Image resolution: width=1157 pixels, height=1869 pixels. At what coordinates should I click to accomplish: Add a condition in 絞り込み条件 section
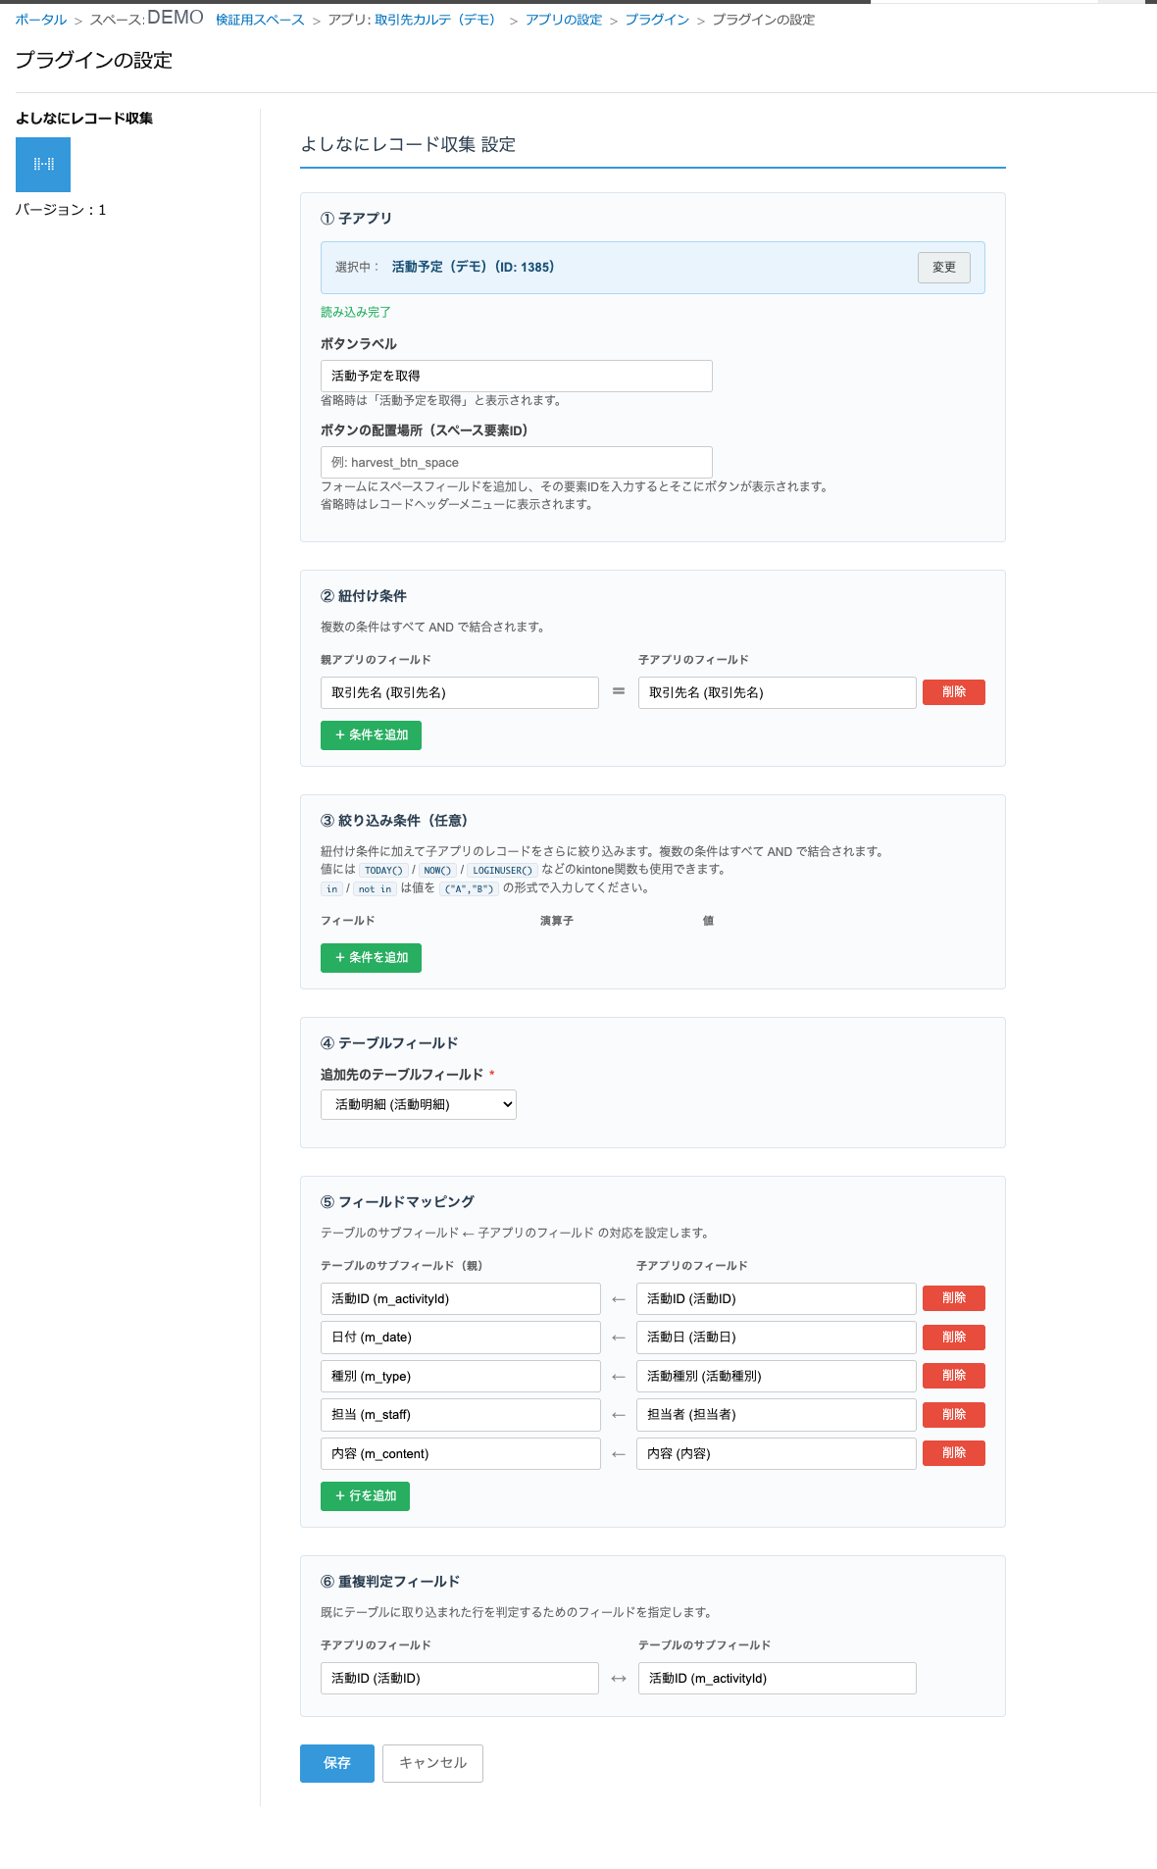coord(371,958)
